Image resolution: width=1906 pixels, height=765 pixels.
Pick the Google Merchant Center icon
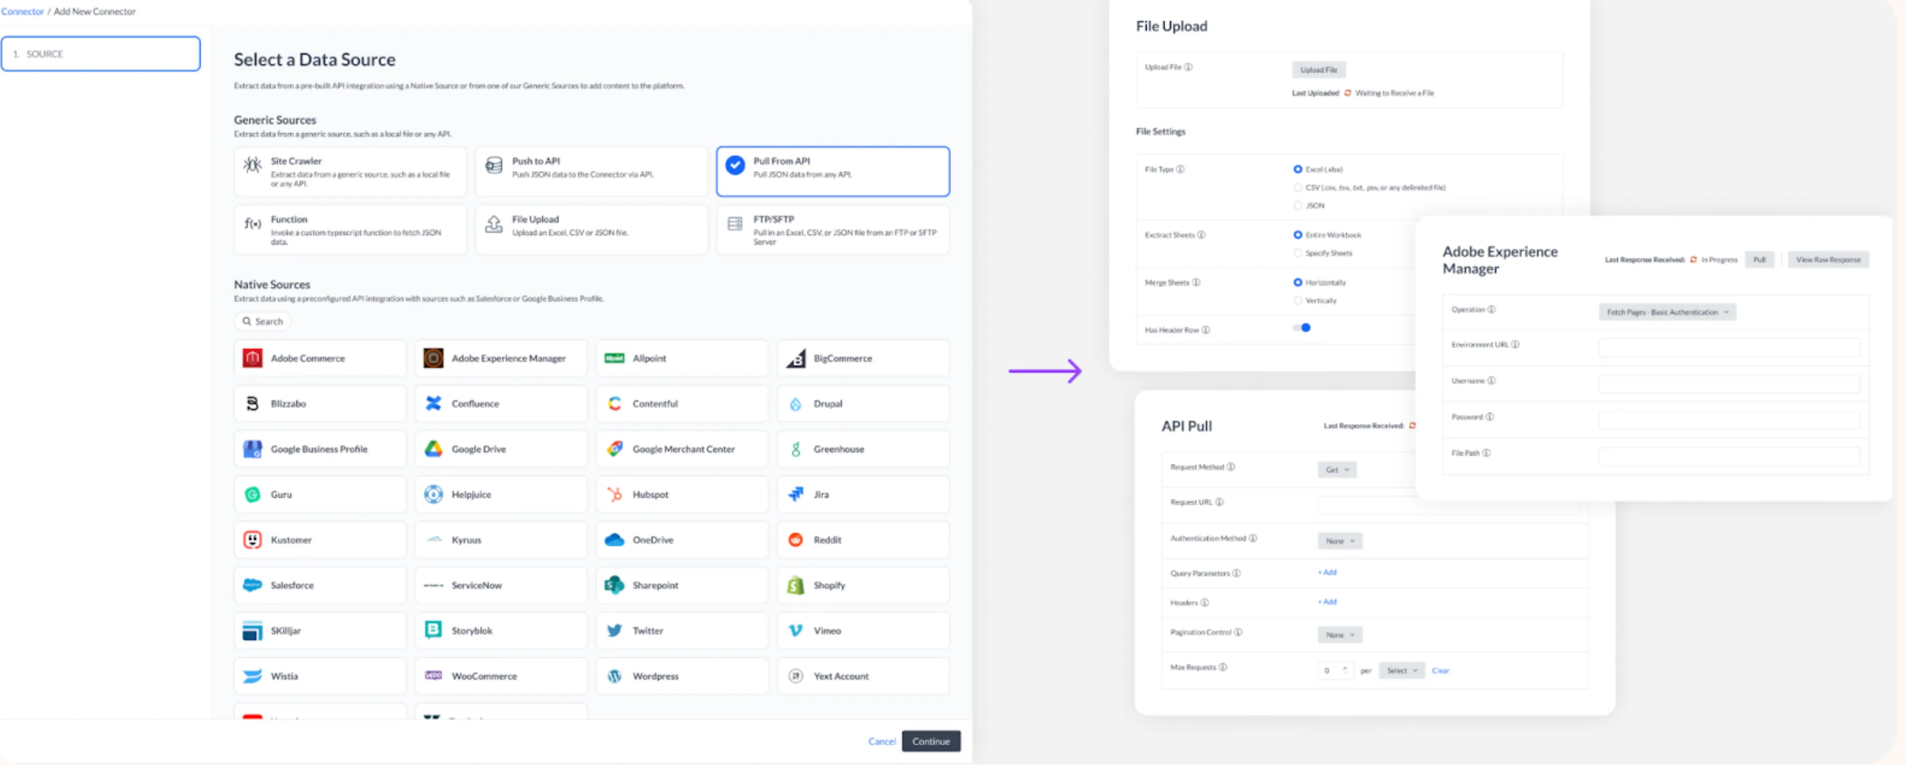614,449
